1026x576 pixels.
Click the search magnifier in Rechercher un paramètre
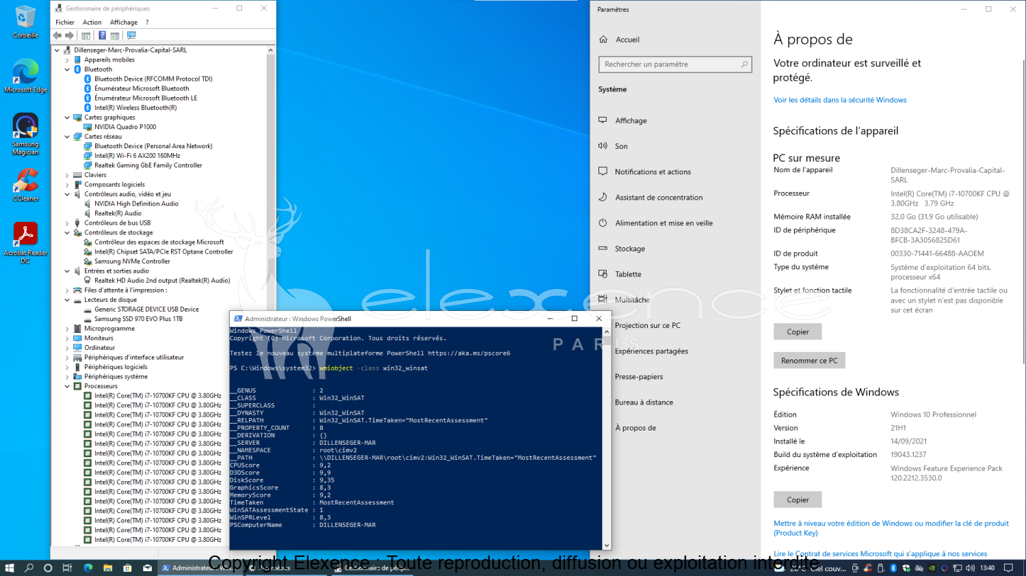[744, 64]
